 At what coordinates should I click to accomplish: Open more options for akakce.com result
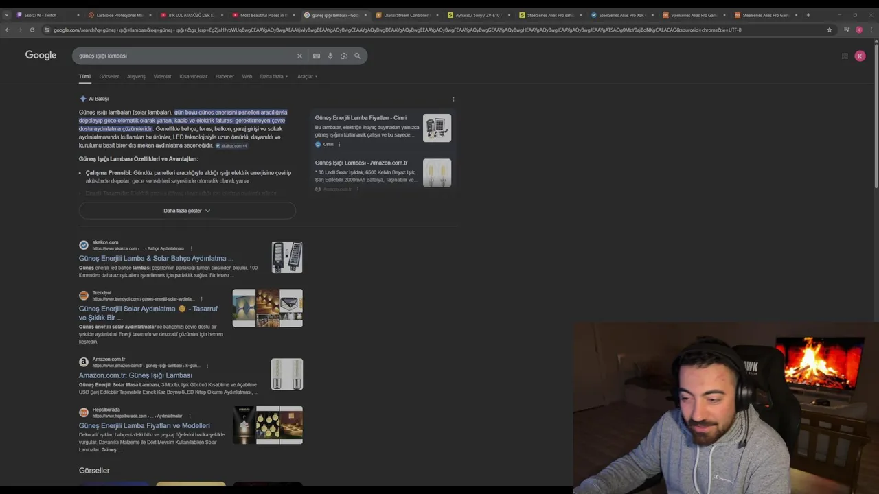[x=192, y=248]
